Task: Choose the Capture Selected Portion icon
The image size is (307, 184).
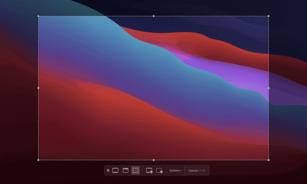Action: pyautogui.click(x=136, y=170)
